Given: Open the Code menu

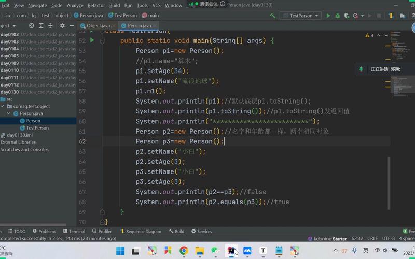Looking at the screenshot, I should pyautogui.click(x=57, y=5).
